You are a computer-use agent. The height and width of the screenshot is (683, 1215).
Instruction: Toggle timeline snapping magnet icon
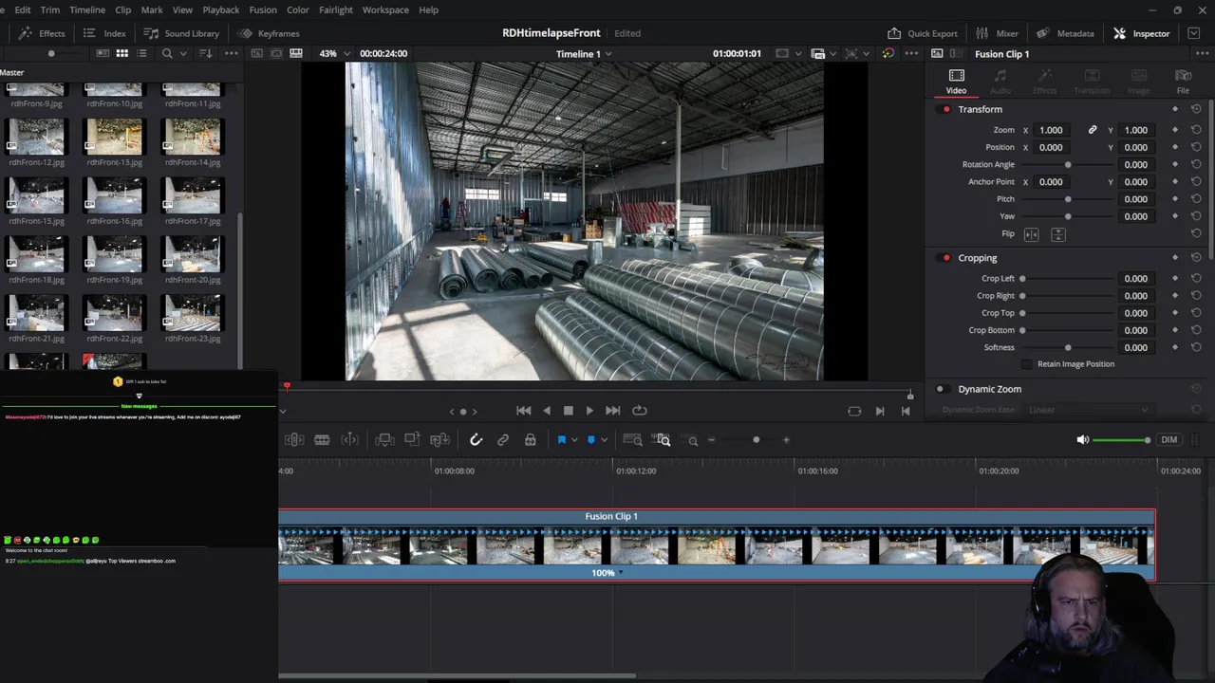[x=477, y=440]
